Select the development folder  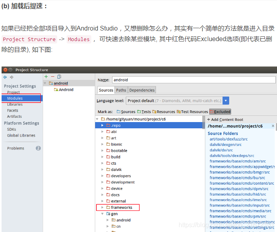123,182
